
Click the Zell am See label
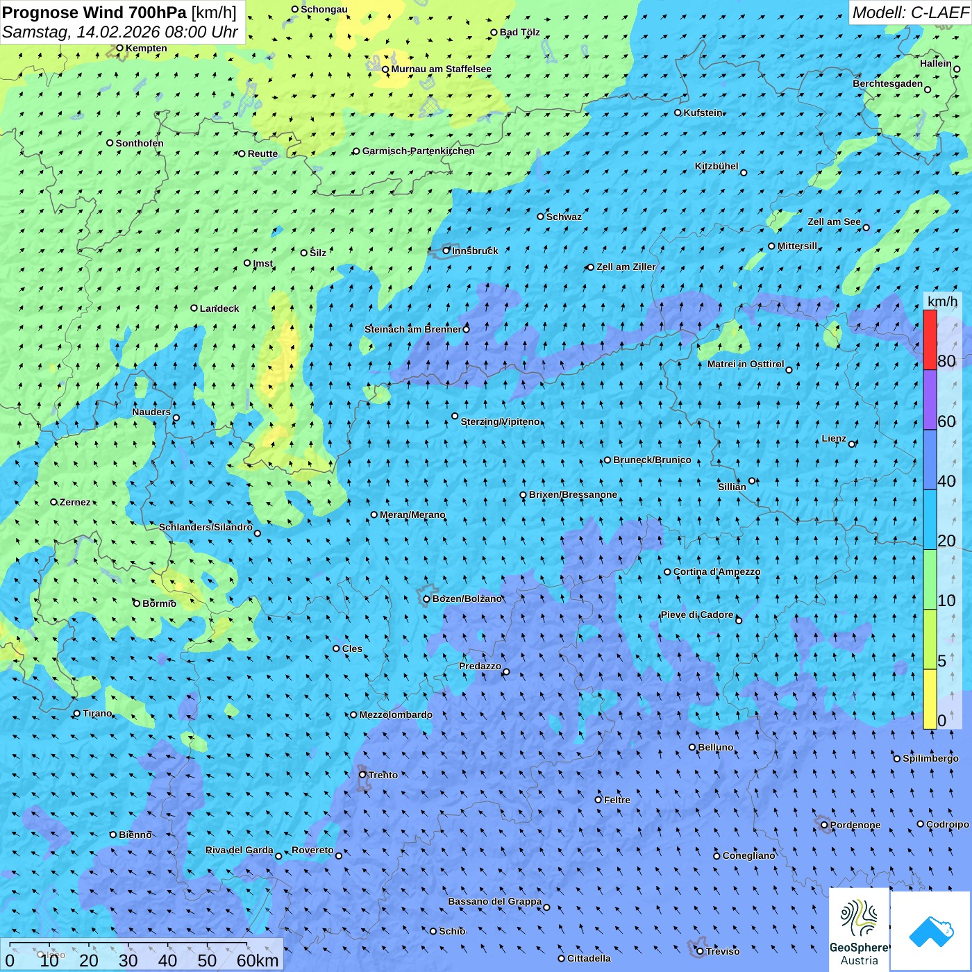pos(834,221)
